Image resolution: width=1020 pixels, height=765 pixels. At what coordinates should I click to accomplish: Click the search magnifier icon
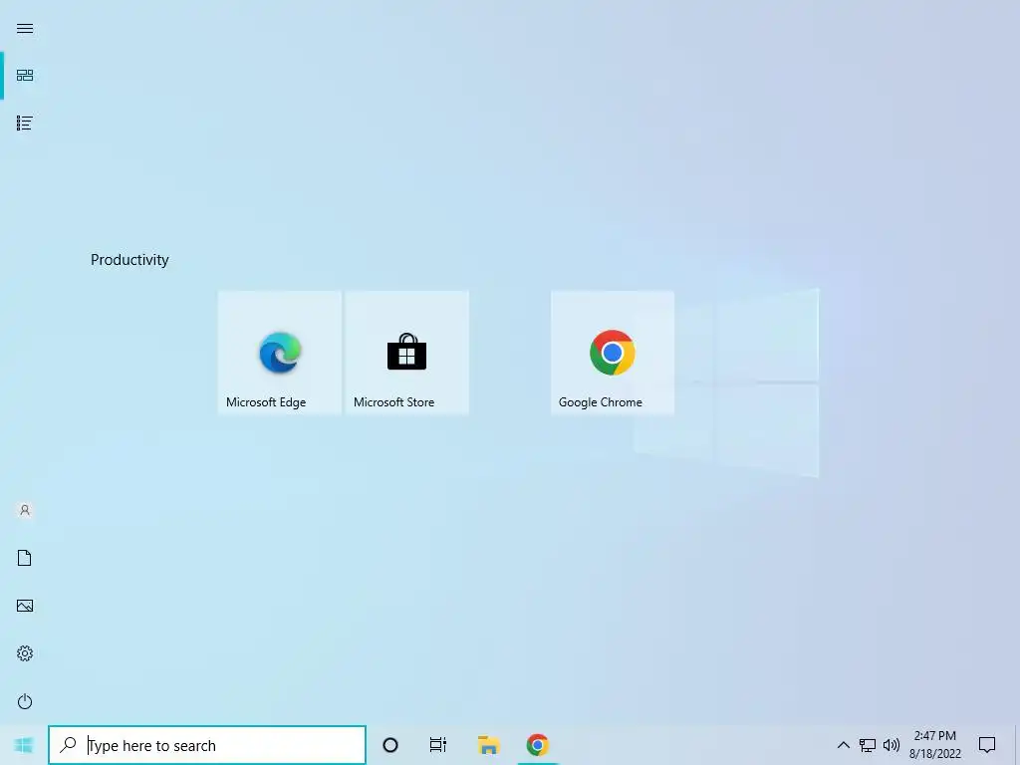coord(68,745)
